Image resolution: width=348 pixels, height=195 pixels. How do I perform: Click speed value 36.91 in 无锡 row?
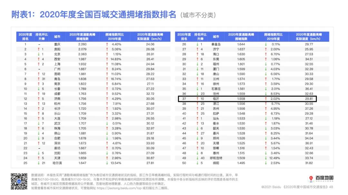click(x=309, y=143)
